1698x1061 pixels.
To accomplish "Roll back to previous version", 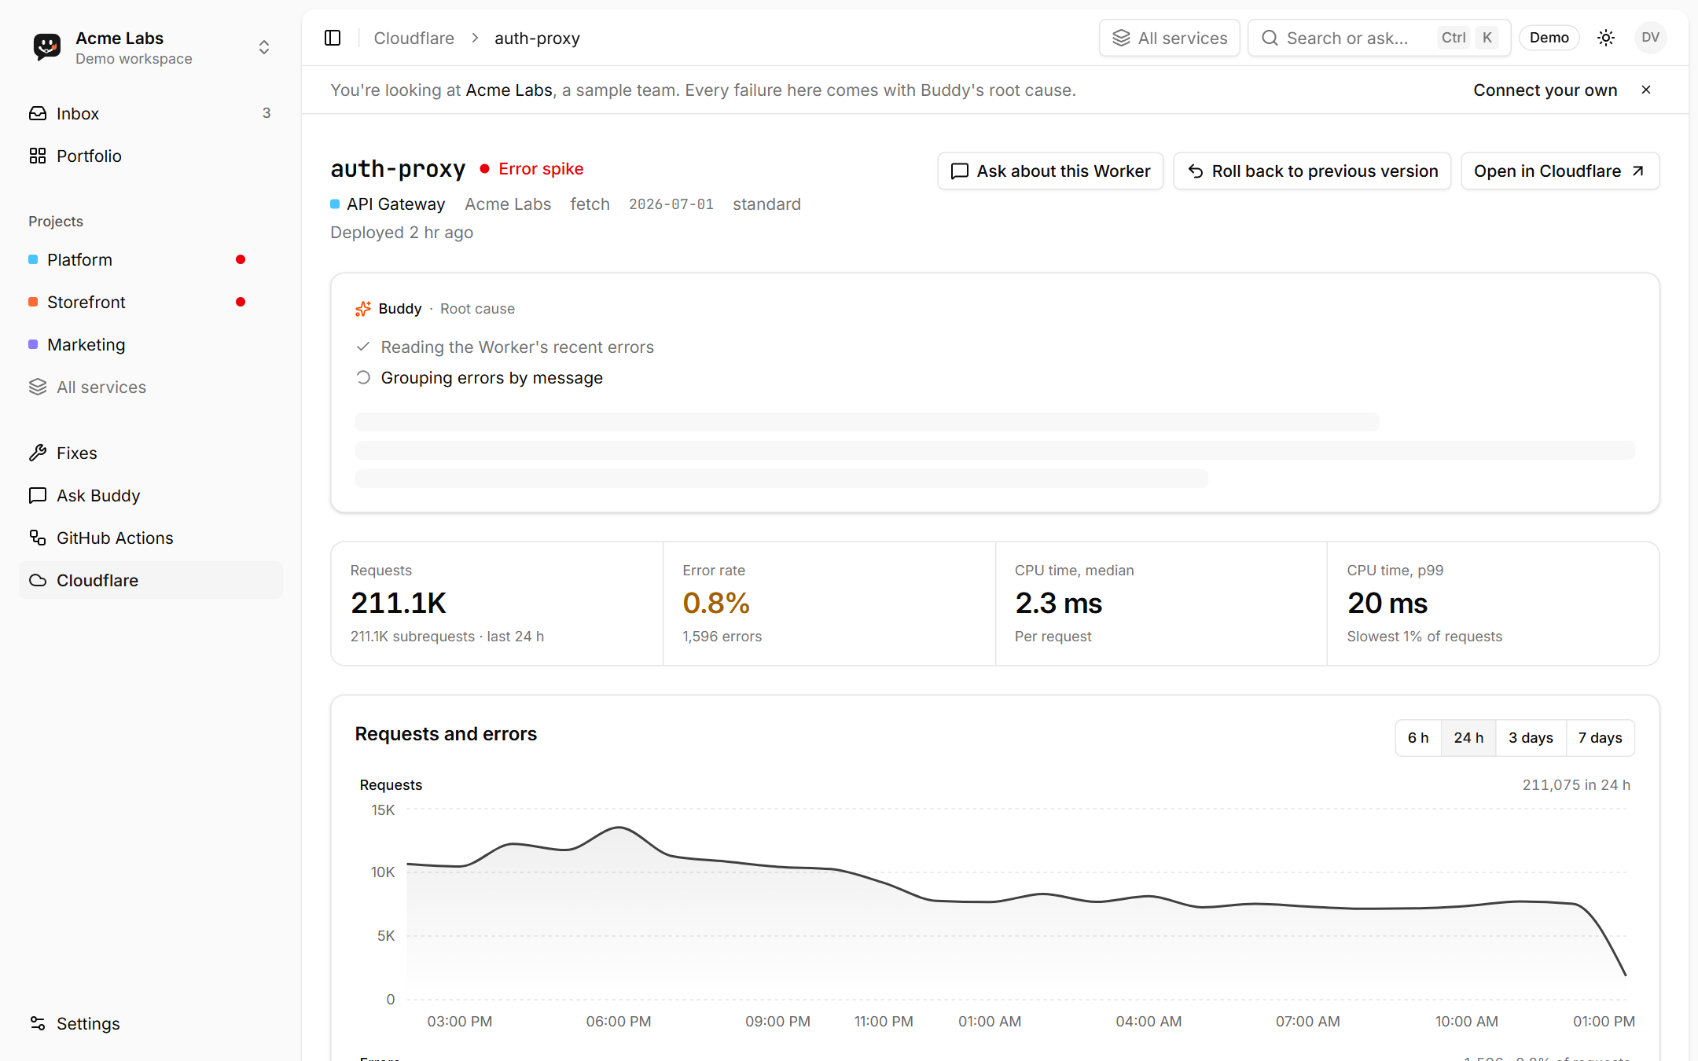I will point(1312,171).
